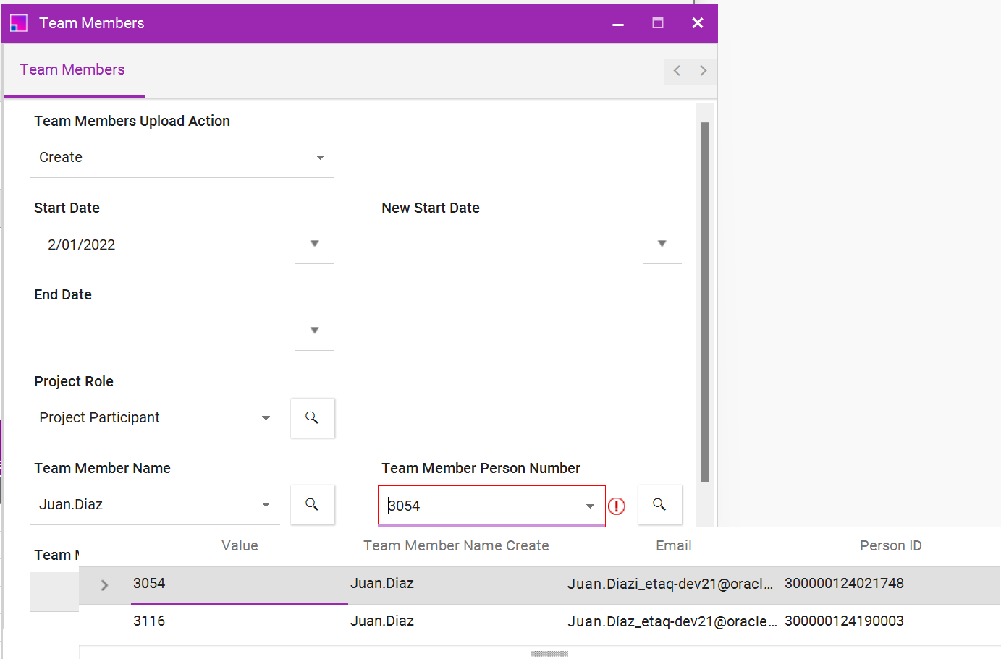This screenshot has height=659, width=1001.
Task: Open search for Team Member Name
Action: tap(313, 505)
